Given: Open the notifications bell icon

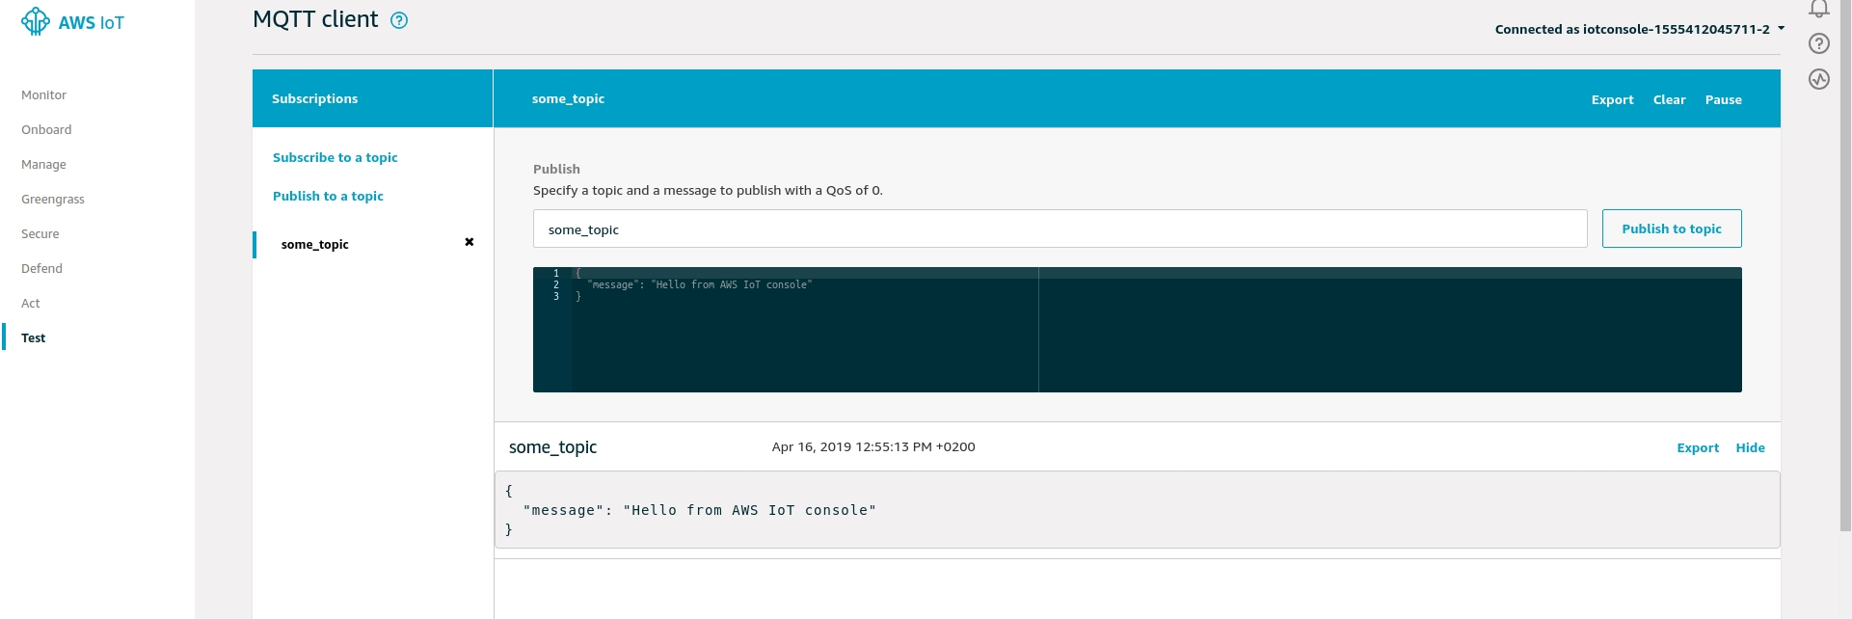Looking at the screenshot, I should (1819, 9).
